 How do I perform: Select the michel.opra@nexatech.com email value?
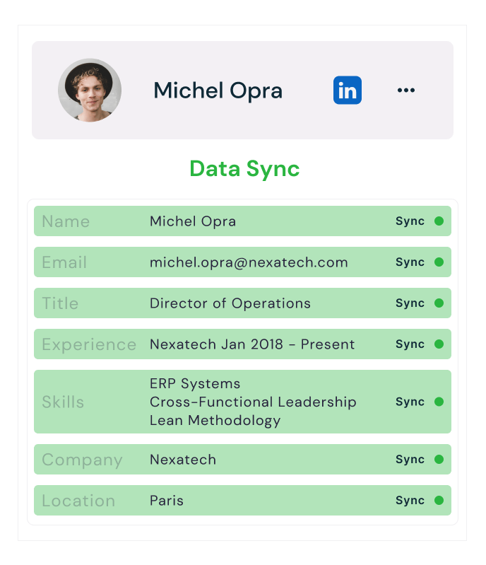tap(249, 262)
